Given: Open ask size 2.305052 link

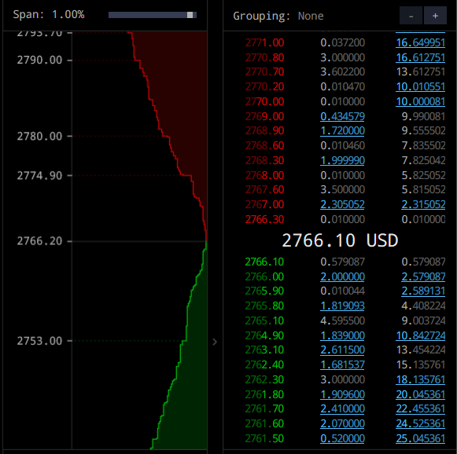Looking at the screenshot, I should 342,204.
